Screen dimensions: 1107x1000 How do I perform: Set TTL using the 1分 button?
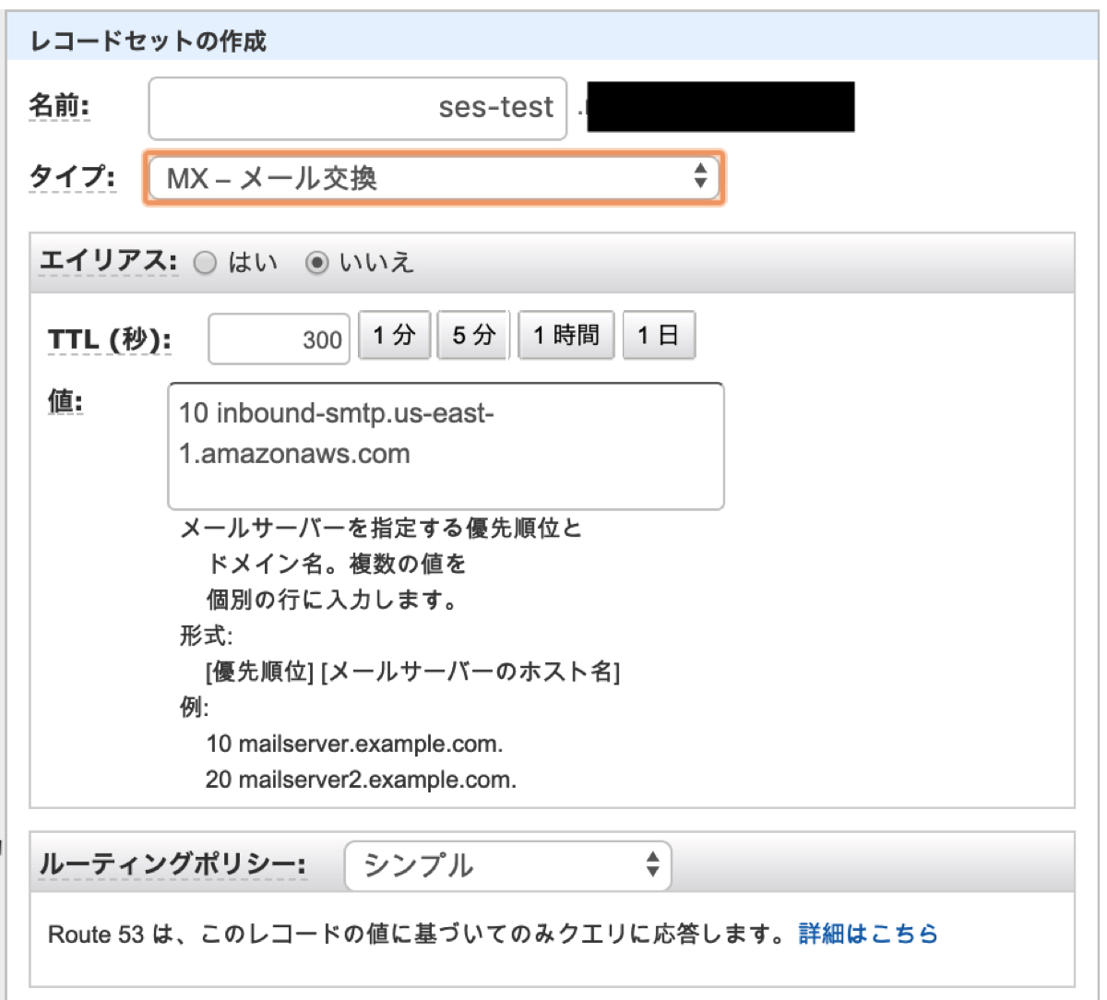click(394, 335)
